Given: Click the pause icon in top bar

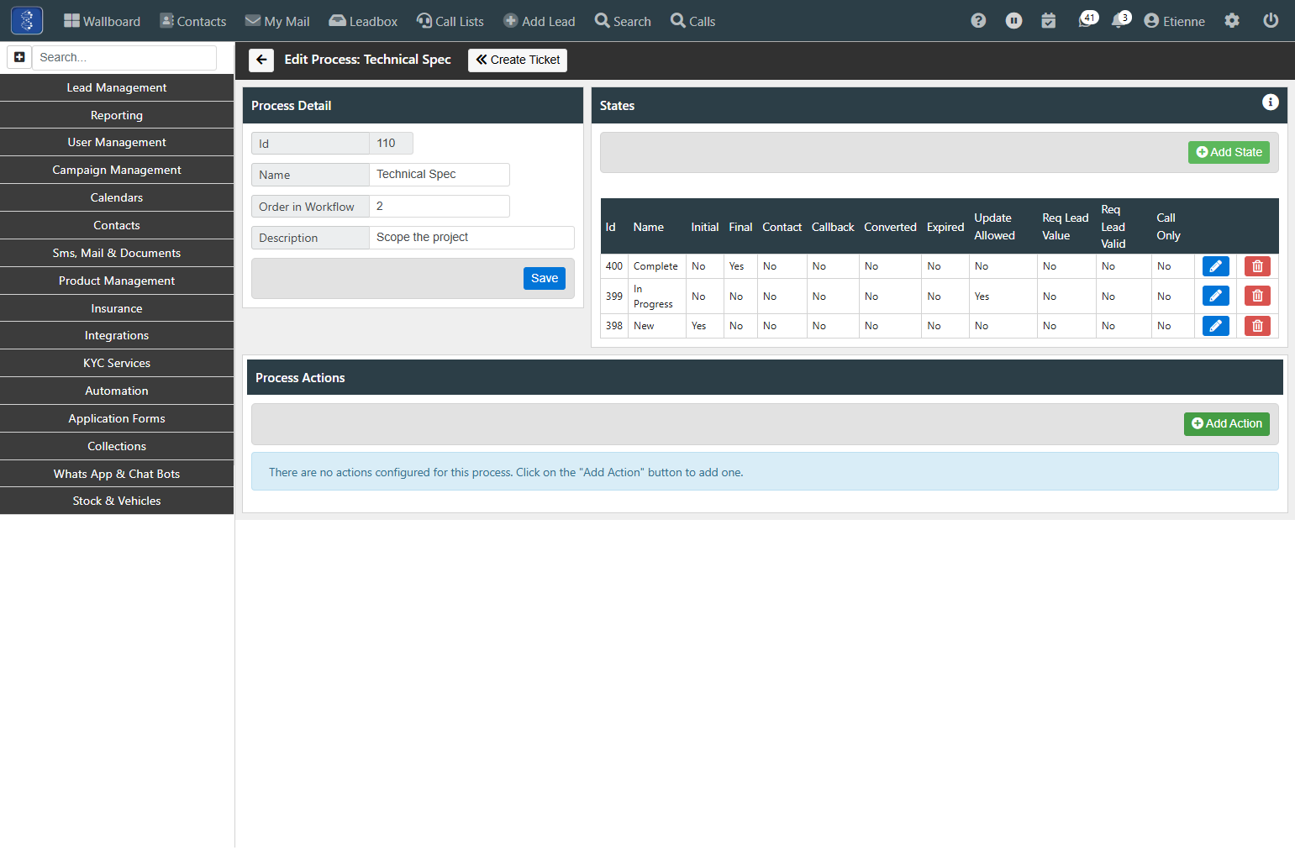Looking at the screenshot, I should tap(1014, 21).
